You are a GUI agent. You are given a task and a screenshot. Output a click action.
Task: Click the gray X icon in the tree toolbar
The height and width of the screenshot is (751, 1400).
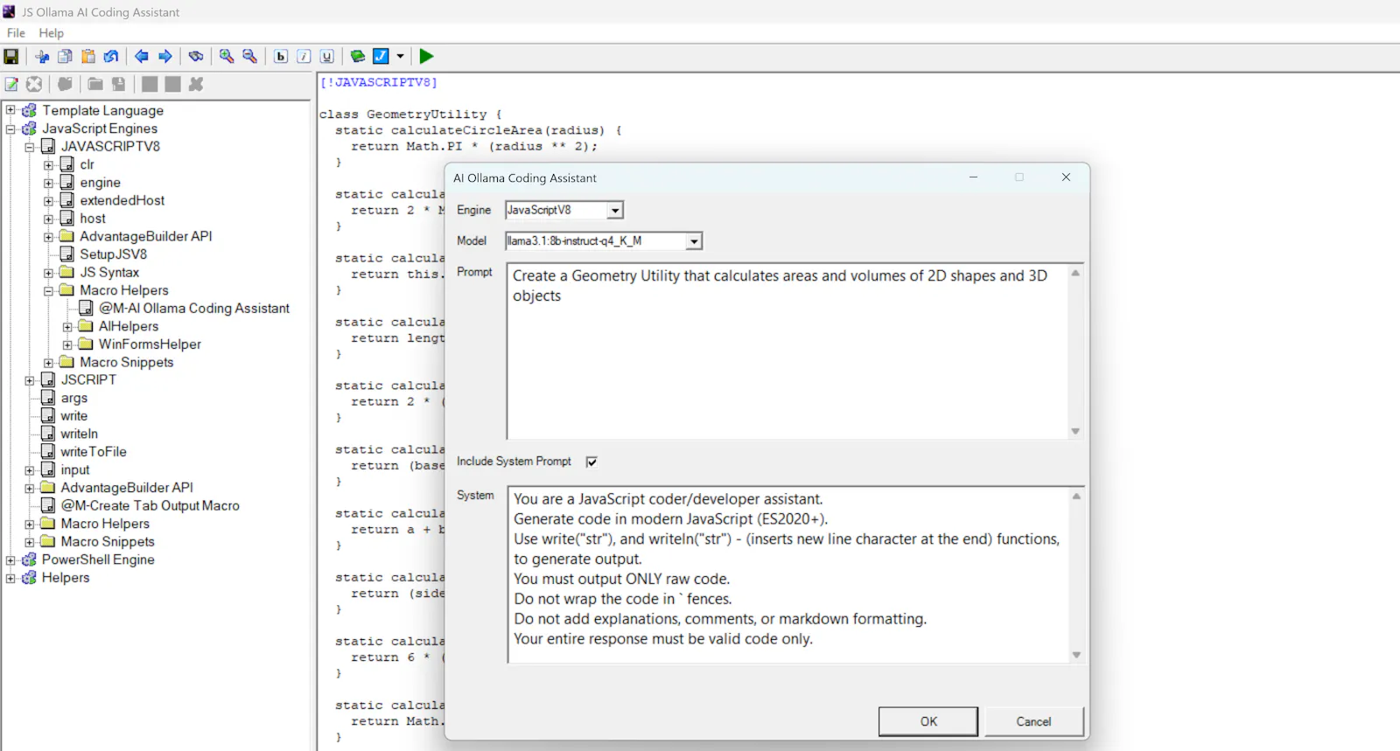click(196, 84)
